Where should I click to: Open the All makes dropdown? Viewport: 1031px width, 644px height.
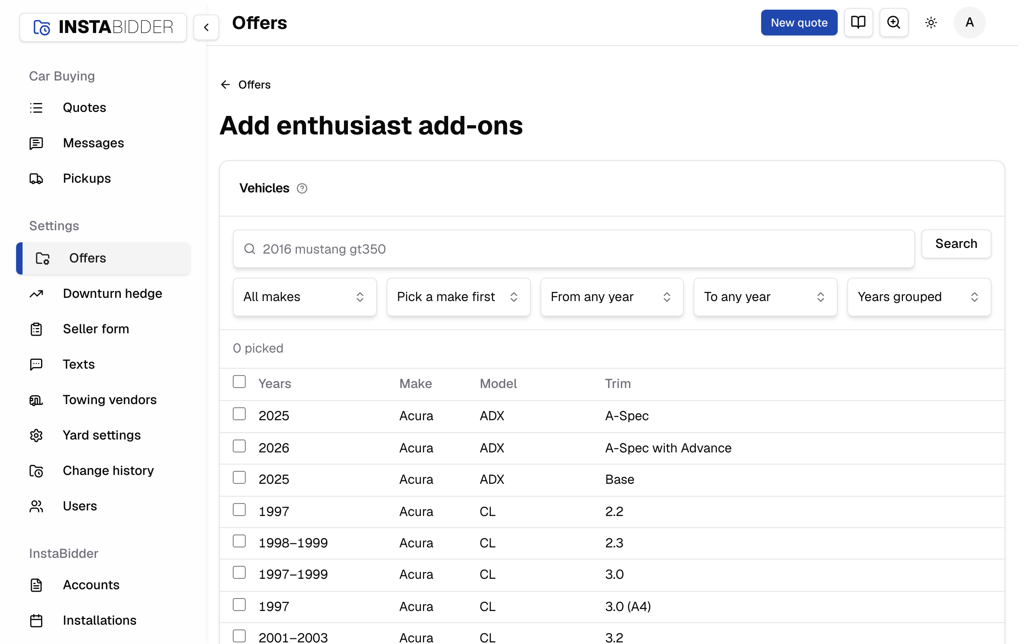coord(304,297)
